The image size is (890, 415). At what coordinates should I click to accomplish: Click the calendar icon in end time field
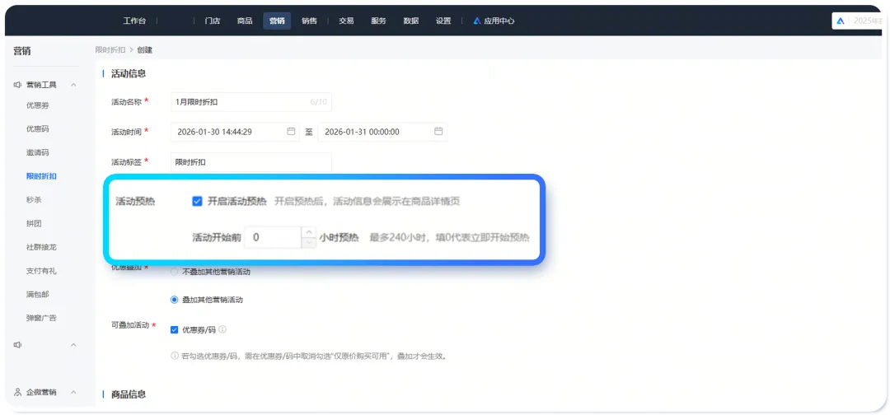[x=438, y=132]
